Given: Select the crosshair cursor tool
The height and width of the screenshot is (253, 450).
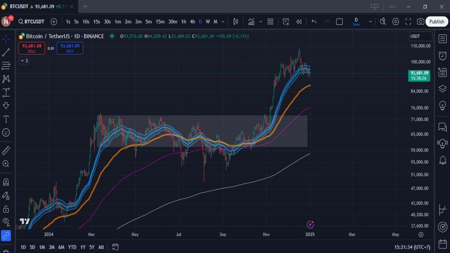Looking at the screenshot, I should pyautogui.click(x=6, y=39).
